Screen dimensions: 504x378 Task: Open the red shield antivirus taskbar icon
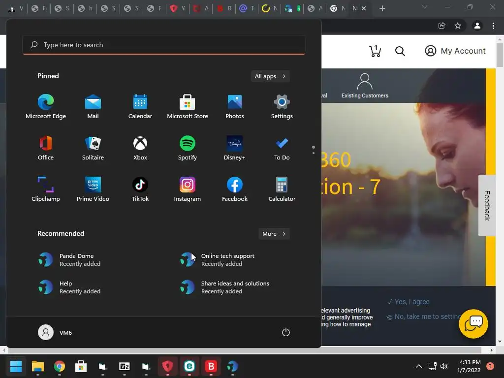[x=168, y=366]
